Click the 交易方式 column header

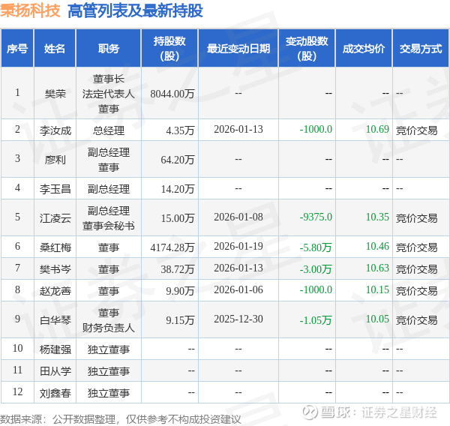421,49
